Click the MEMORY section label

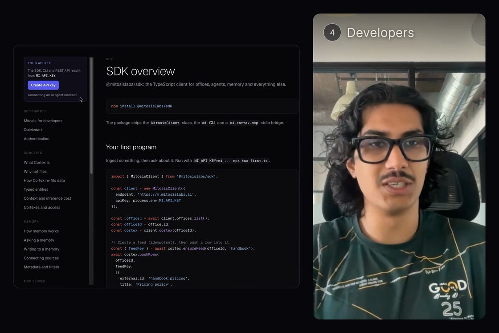point(31,222)
